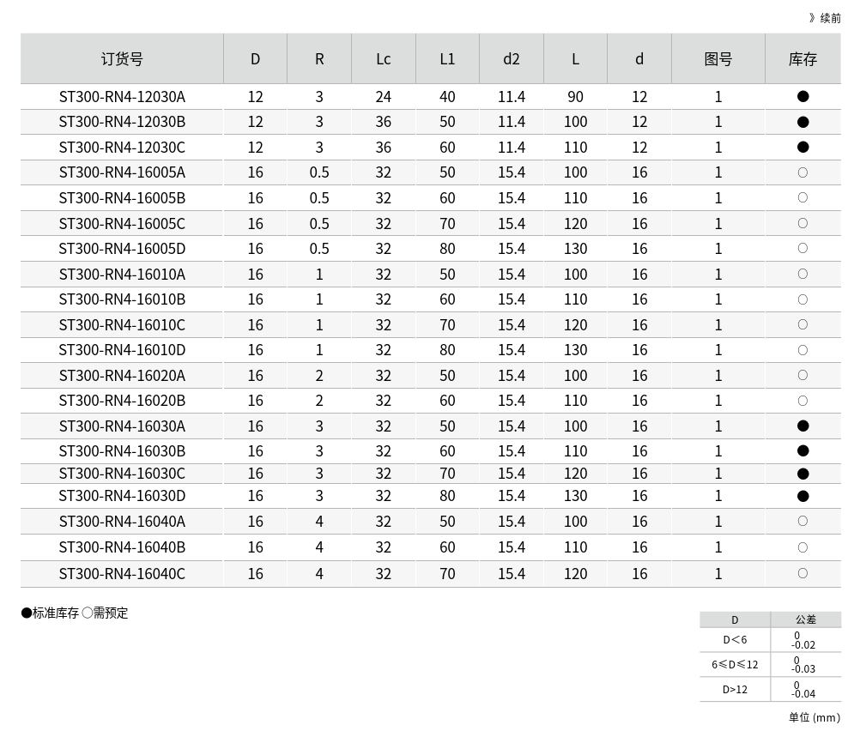Click the filled stock dot for ST300-RN4-12030B

(x=802, y=122)
